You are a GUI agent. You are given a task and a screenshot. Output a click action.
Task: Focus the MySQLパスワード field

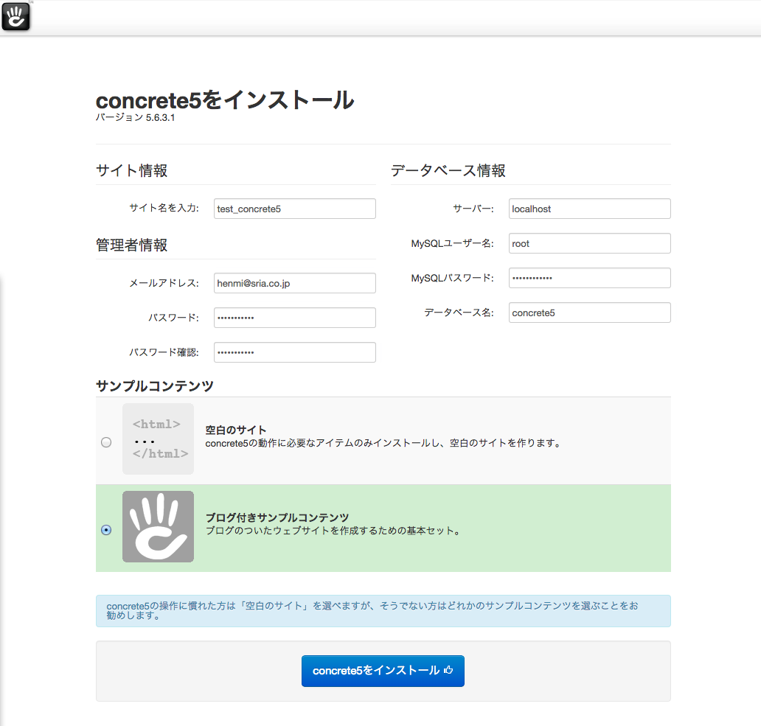(x=590, y=278)
